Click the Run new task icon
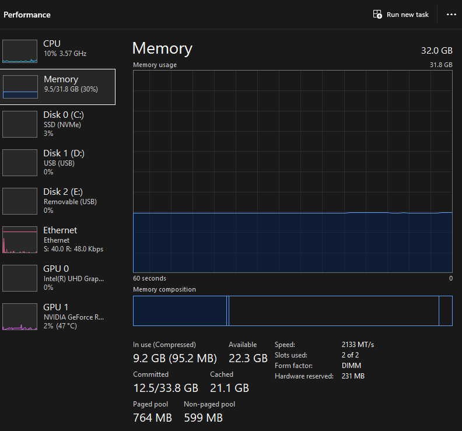Screen dimensions: 462x431 377,15
